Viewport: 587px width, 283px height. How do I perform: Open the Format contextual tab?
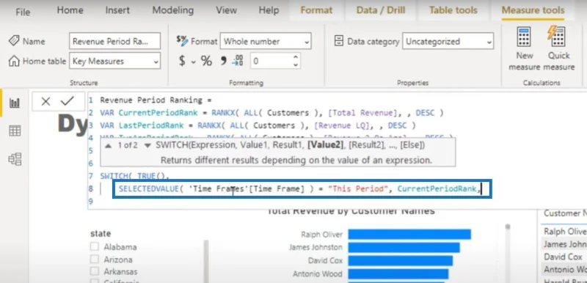316,10
